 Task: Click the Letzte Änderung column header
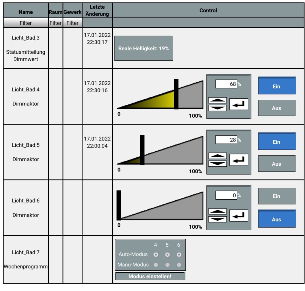(x=97, y=10)
